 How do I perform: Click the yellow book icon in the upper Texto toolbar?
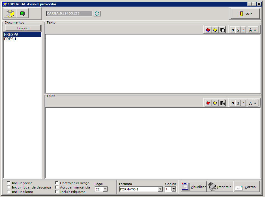point(215,30)
